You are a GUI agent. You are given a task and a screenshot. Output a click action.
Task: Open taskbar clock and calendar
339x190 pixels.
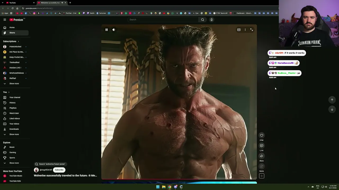(x=333, y=187)
